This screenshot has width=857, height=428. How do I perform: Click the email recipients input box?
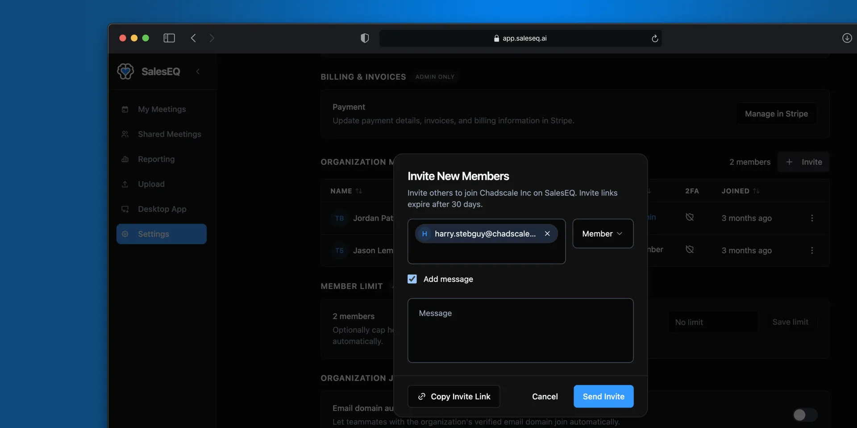pyautogui.click(x=487, y=241)
